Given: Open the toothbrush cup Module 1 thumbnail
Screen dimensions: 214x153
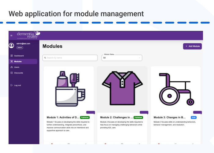Looking at the screenshot, I should 69,89.
